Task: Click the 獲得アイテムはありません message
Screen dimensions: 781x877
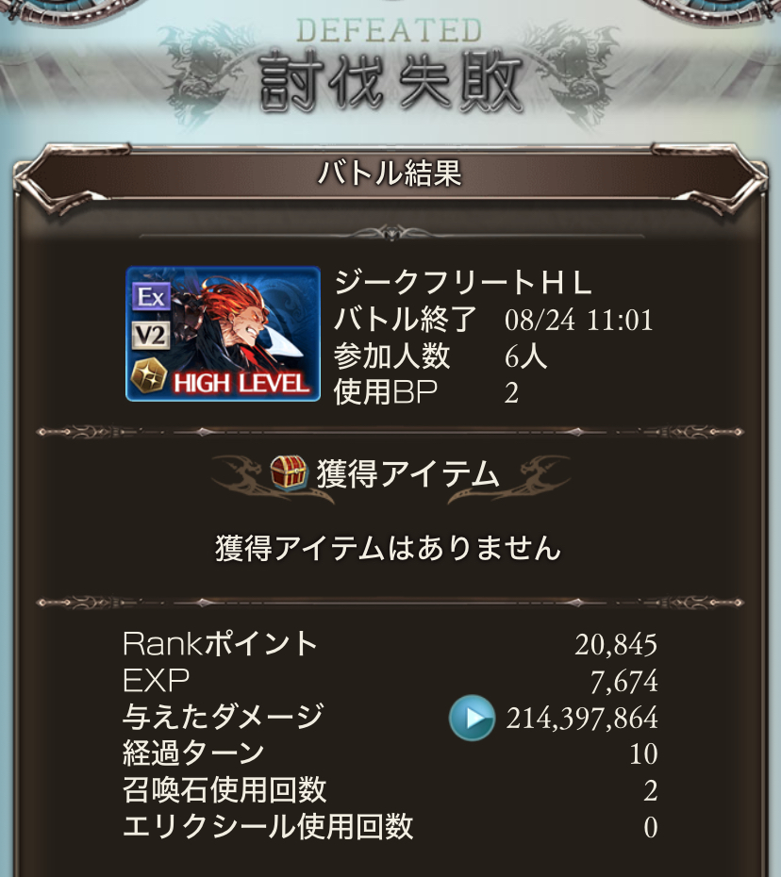Action: point(389,548)
